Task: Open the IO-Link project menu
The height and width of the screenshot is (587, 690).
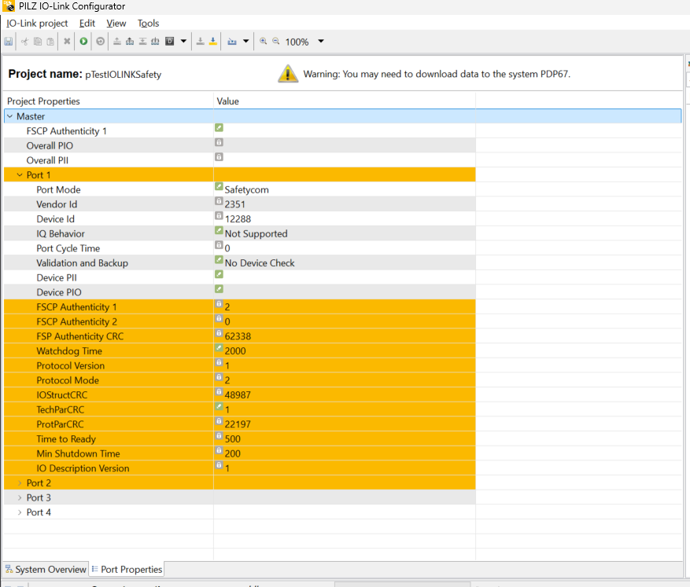Action: (37, 24)
